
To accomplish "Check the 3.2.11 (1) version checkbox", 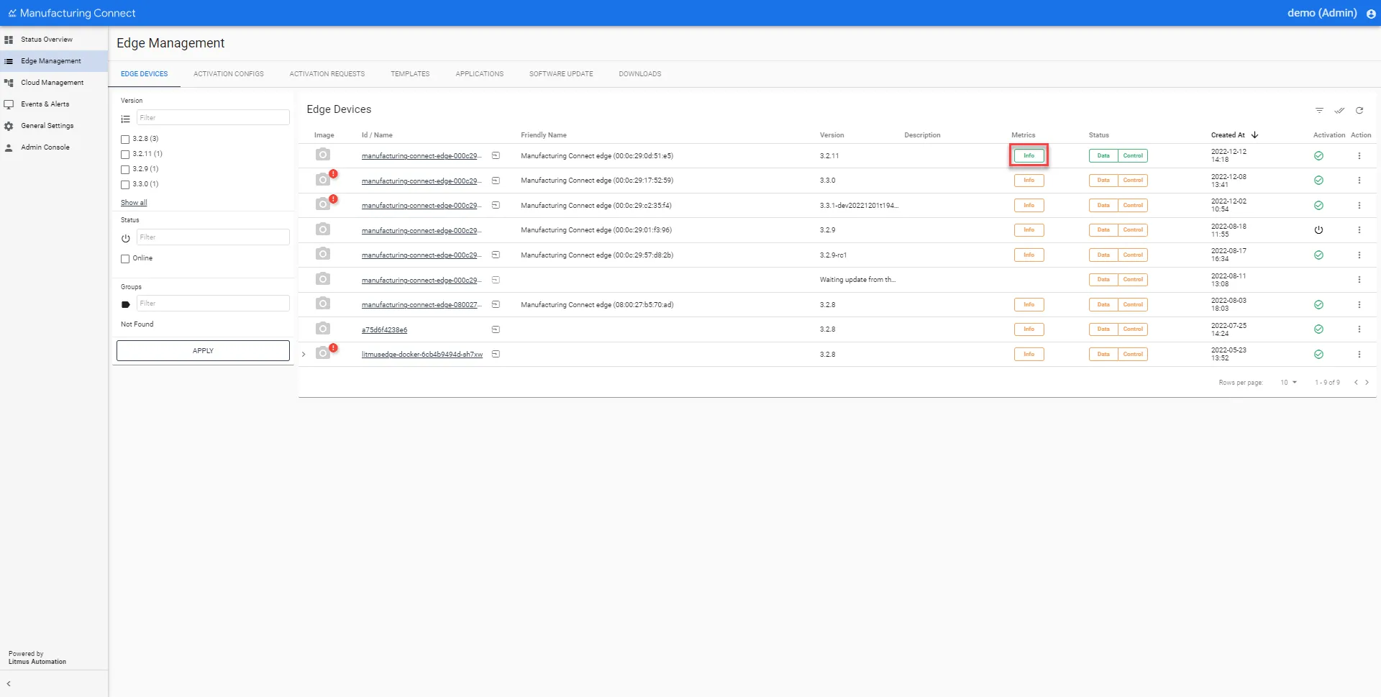I will tap(125, 155).
